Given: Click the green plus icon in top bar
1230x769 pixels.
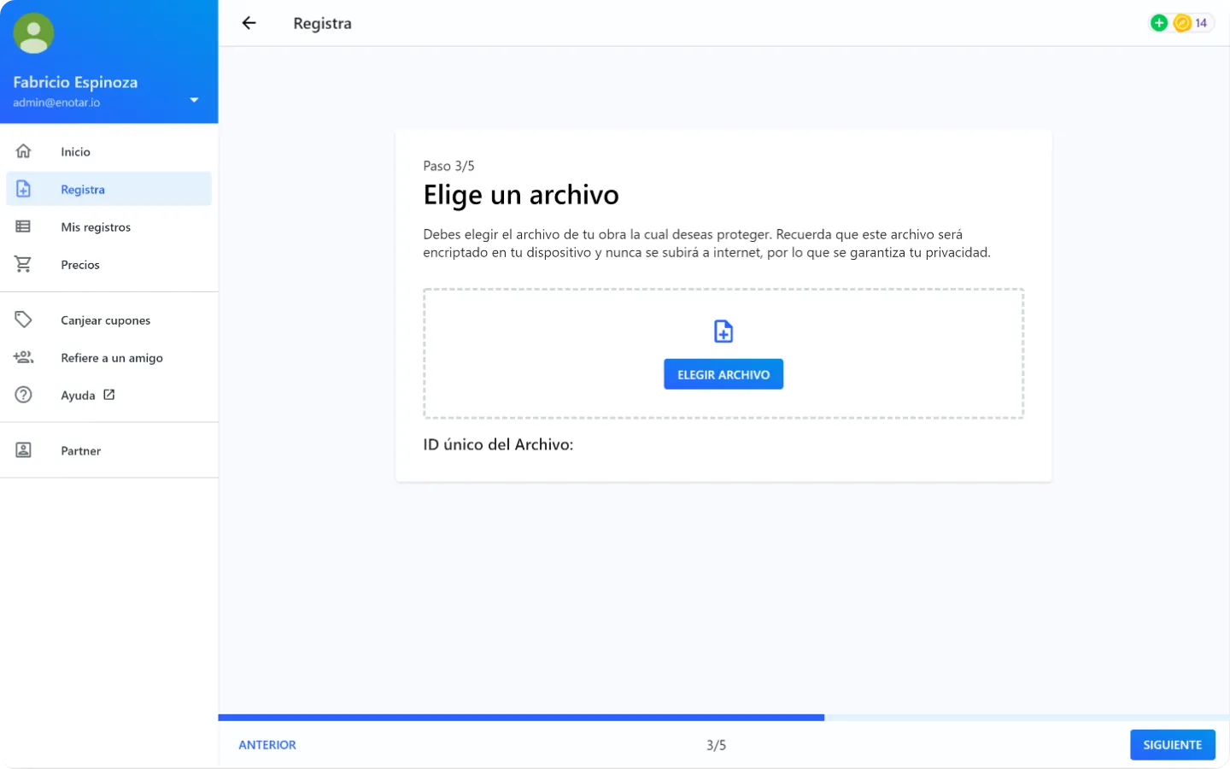Looking at the screenshot, I should (x=1159, y=22).
